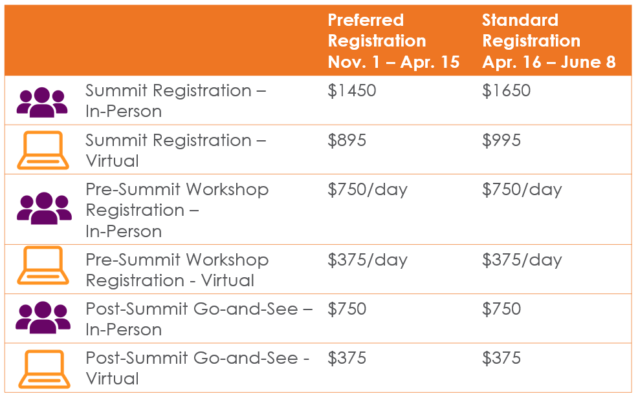Select people icon next to Pre-Summit Workshop In-Person
638x398 pixels.
(x=44, y=208)
